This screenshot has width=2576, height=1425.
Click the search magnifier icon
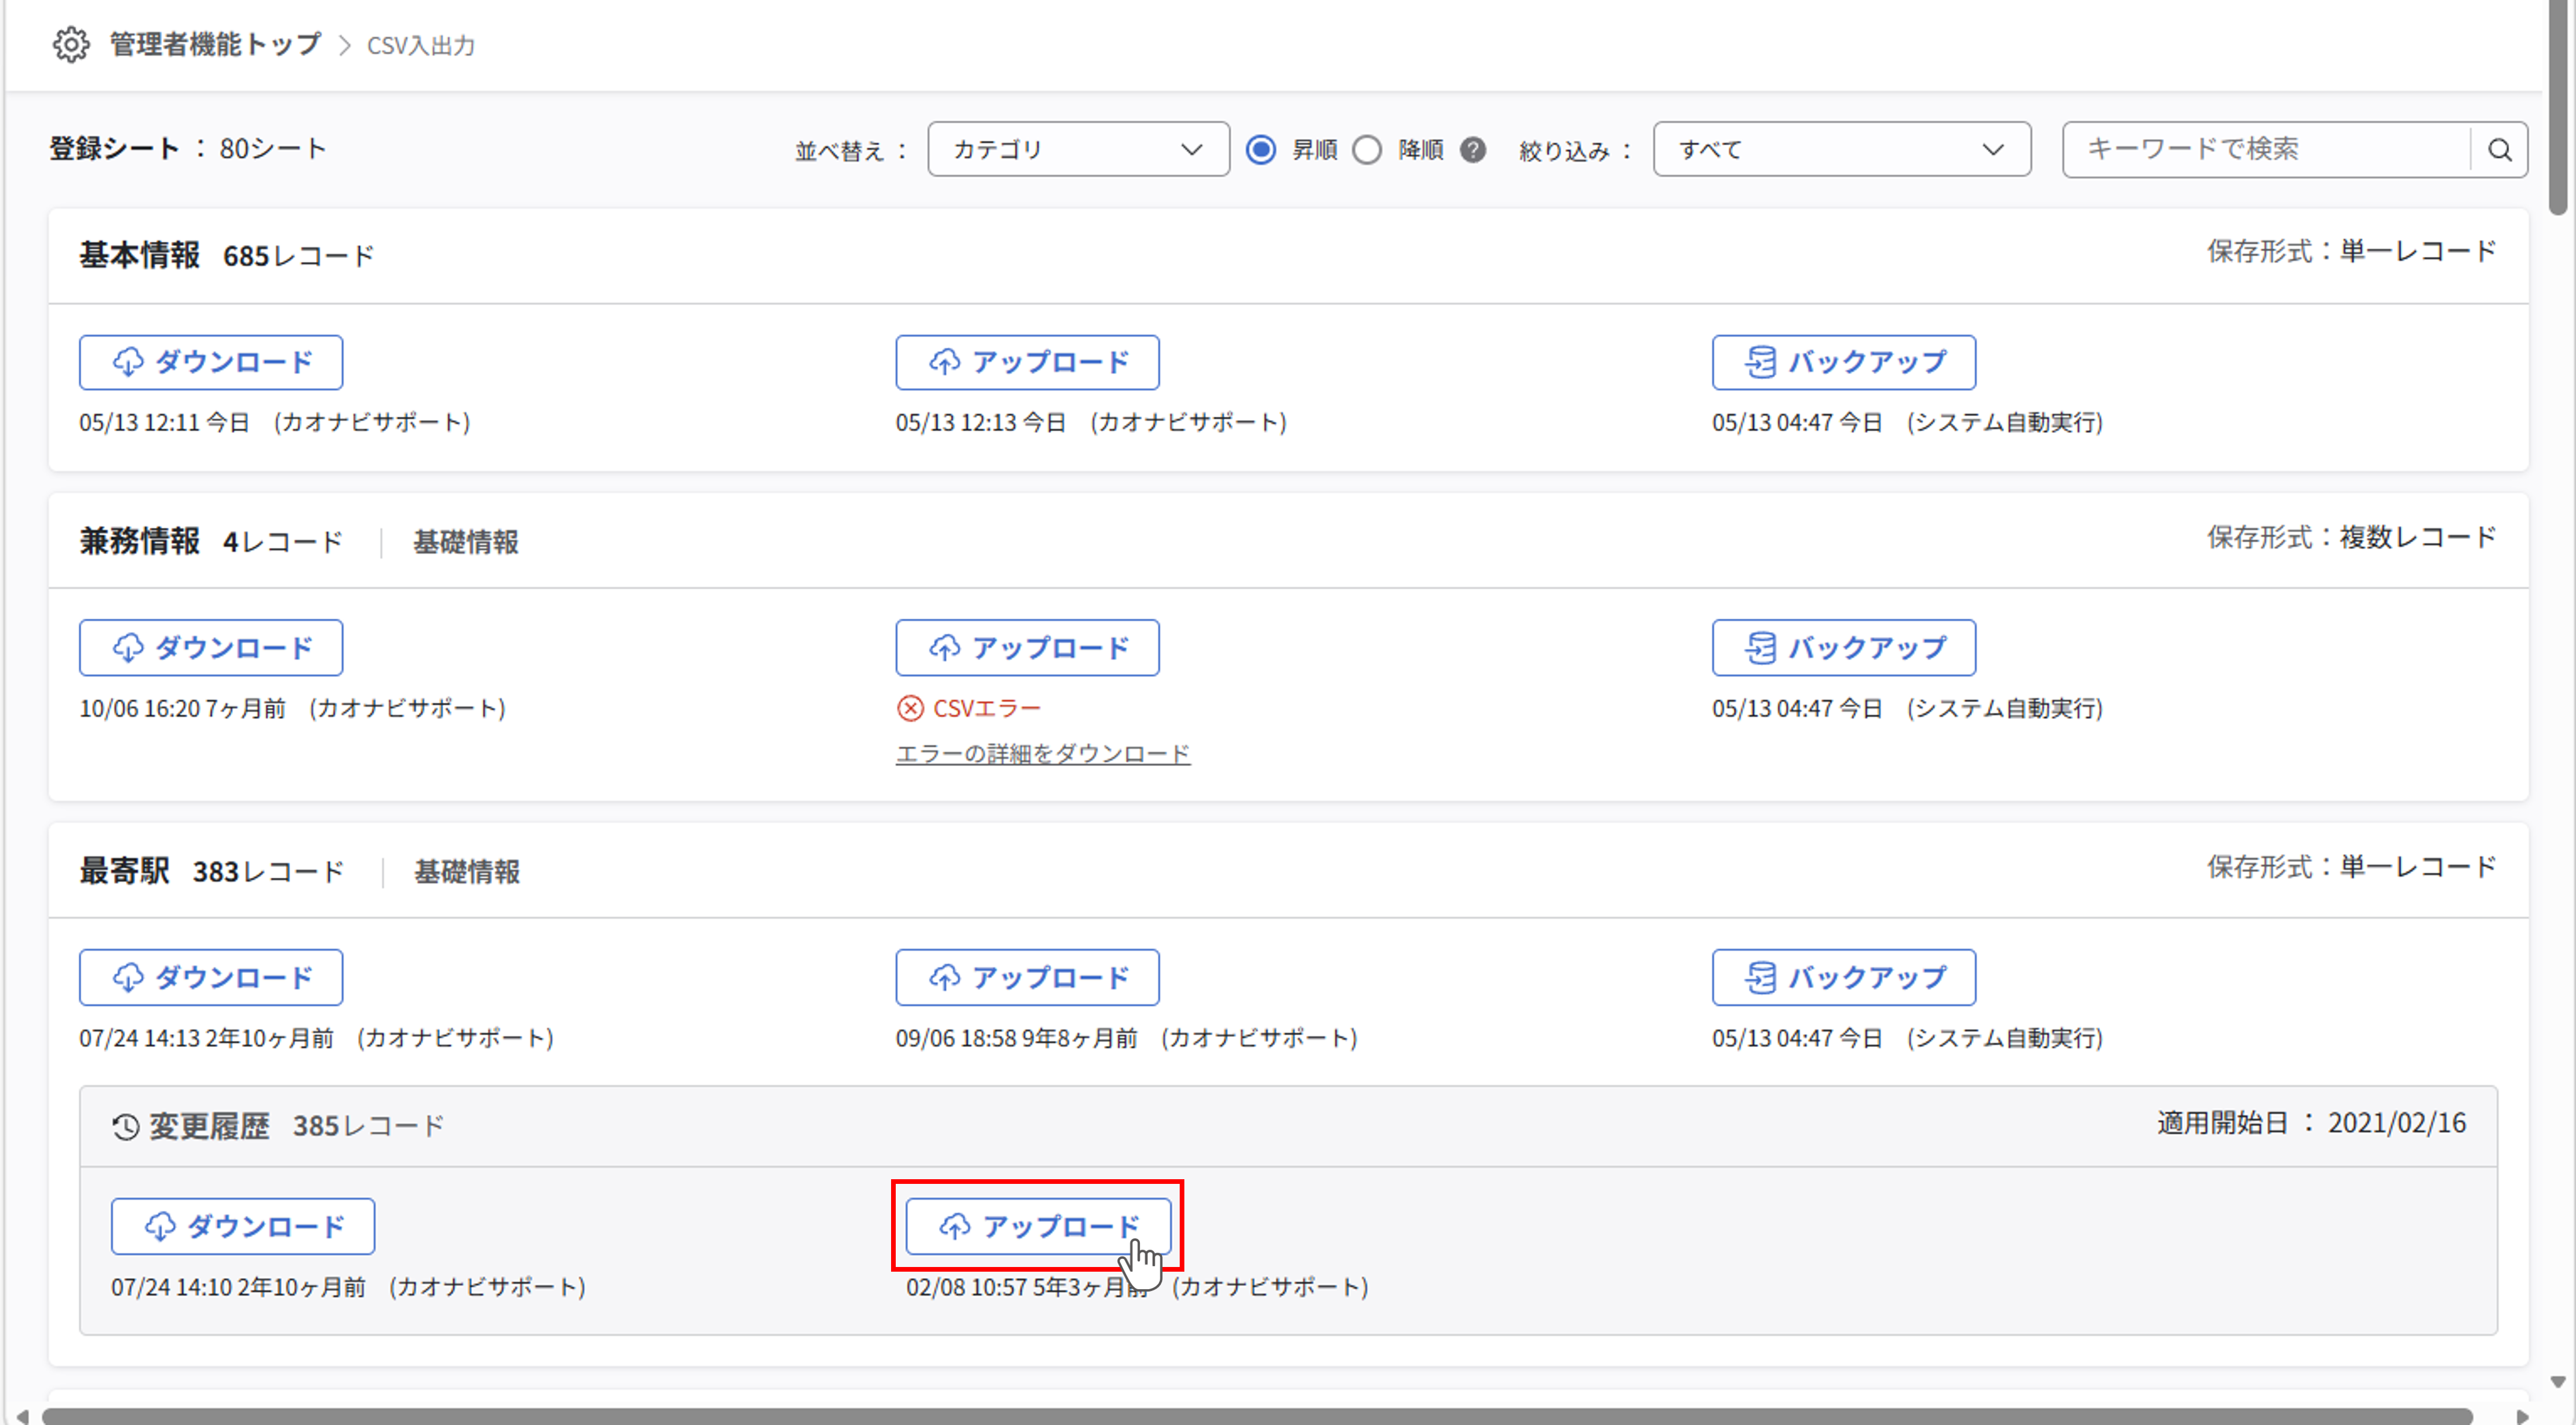tap(2500, 150)
